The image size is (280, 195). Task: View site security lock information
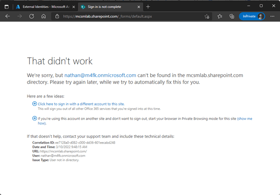pyautogui.click(x=57, y=17)
